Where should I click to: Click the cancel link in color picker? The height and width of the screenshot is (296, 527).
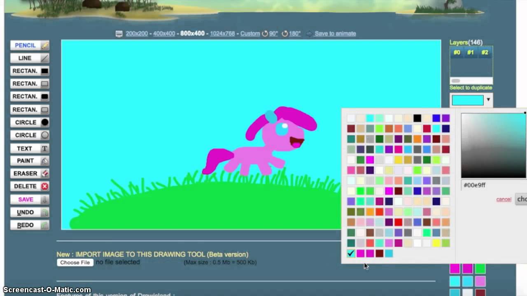(504, 199)
